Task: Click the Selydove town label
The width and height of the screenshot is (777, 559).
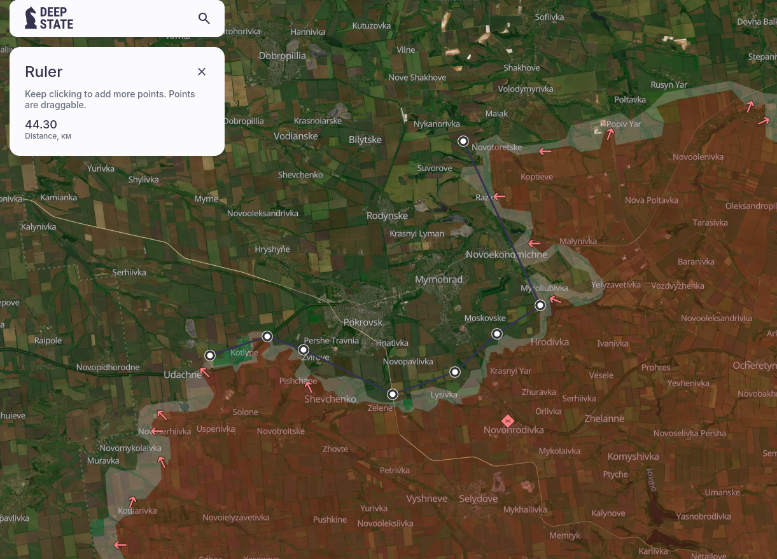Action: tap(478, 499)
